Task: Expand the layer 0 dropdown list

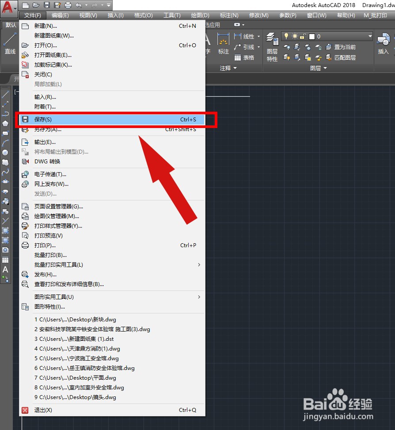Action: coord(370,36)
